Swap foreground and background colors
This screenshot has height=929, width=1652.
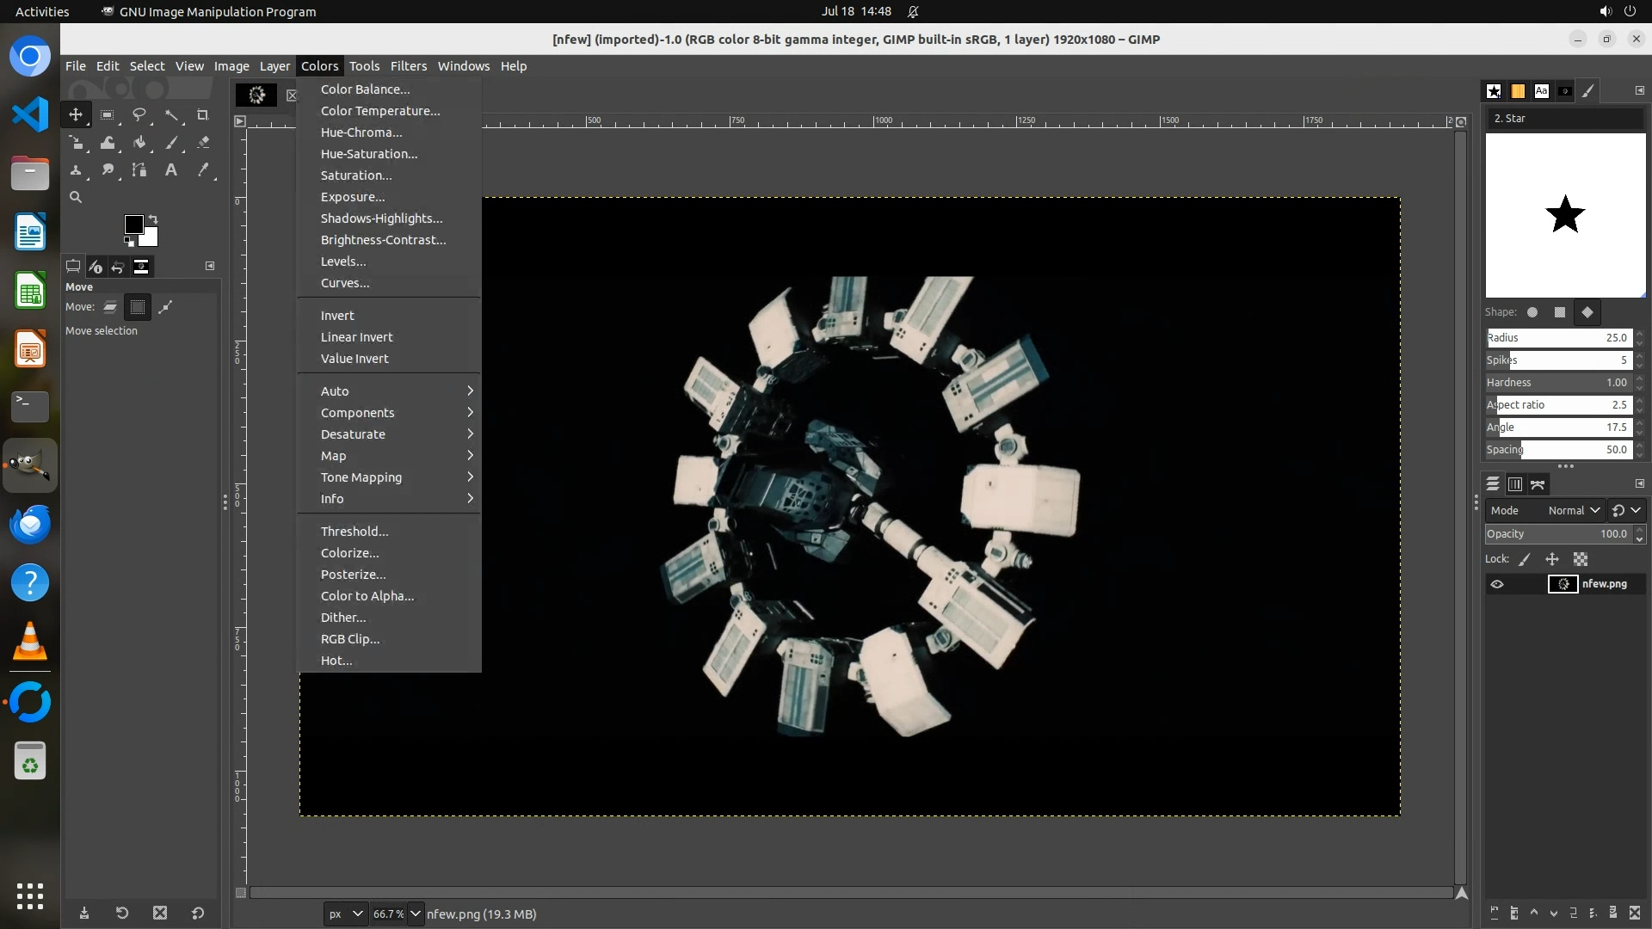[x=153, y=218]
